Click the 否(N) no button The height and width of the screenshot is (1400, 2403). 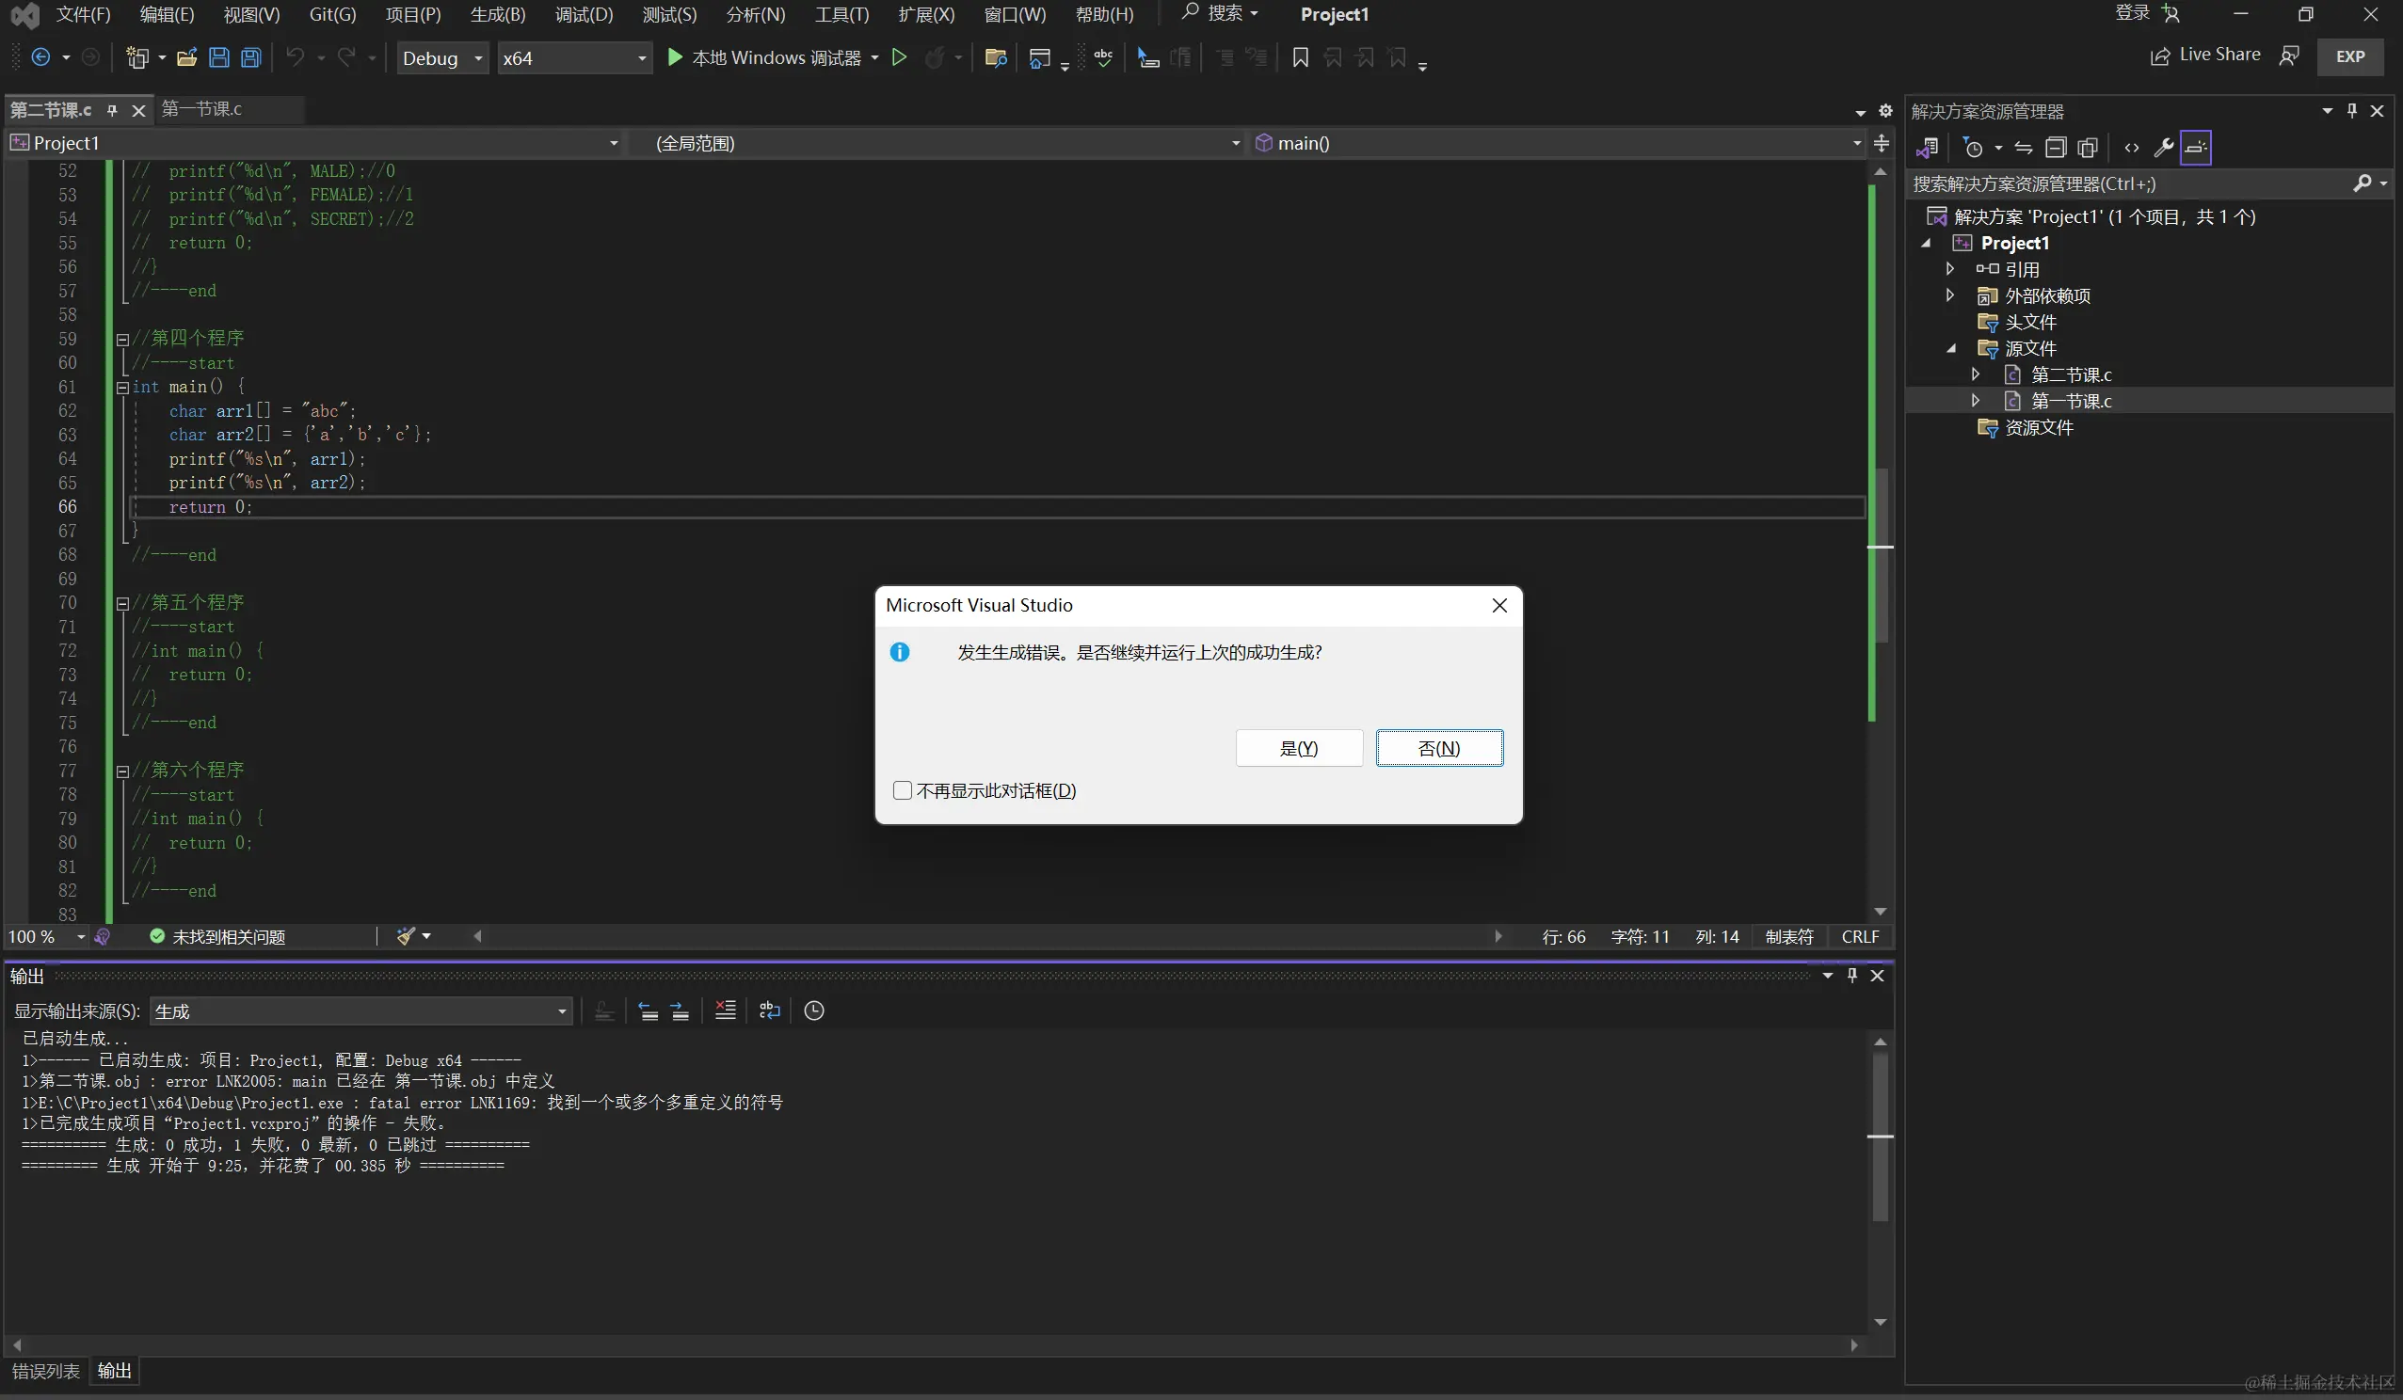1438,748
